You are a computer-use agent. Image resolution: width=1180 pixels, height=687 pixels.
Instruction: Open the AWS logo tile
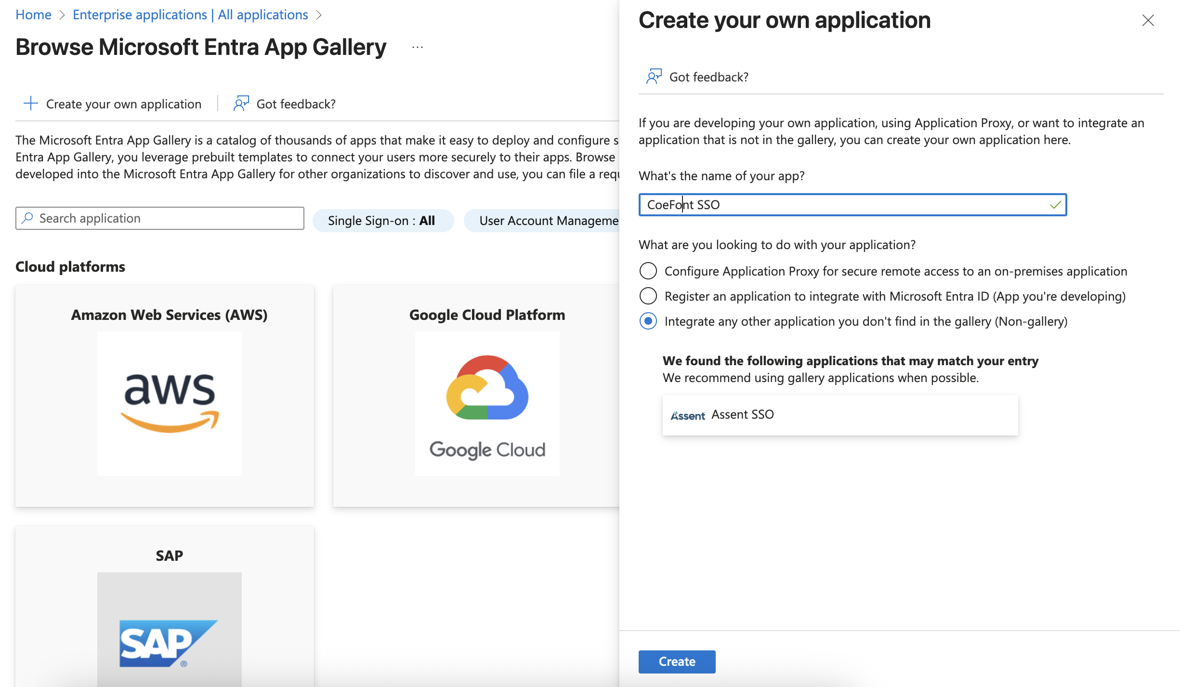pos(170,404)
